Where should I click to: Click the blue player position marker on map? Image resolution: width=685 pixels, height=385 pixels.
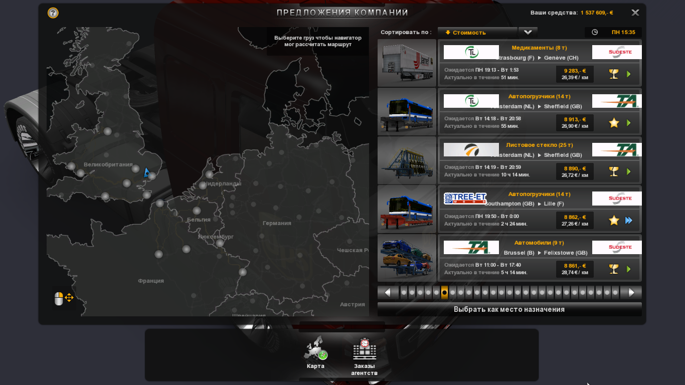pos(146,172)
